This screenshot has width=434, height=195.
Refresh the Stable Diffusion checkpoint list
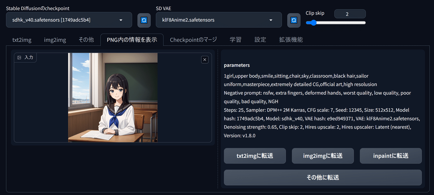(x=144, y=20)
